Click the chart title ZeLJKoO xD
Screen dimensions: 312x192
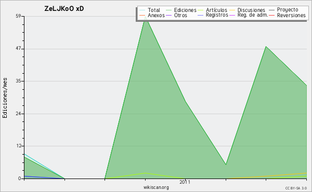coord(64,9)
